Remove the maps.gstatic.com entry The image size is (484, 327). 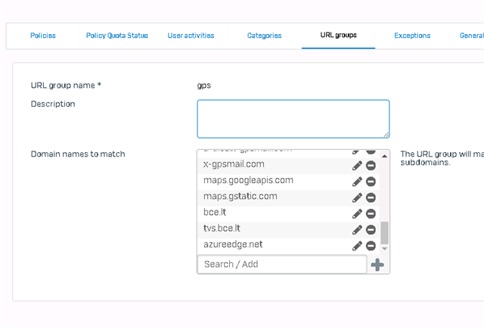click(x=371, y=198)
